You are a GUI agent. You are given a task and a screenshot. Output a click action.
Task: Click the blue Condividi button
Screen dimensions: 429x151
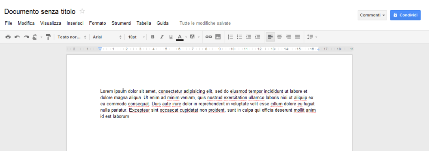(x=405, y=15)
